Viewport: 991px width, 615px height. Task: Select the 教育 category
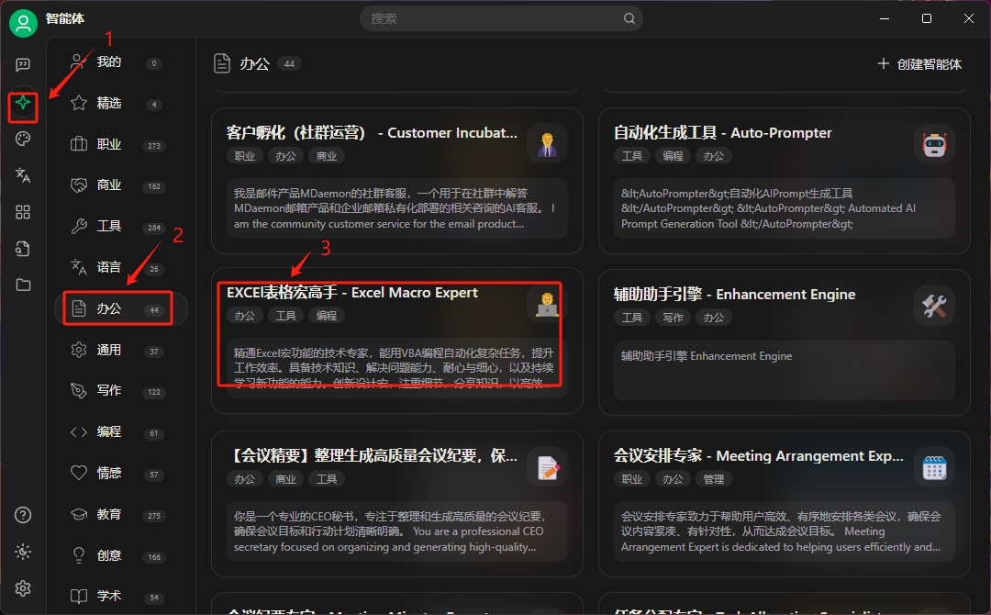click(121, 515)
